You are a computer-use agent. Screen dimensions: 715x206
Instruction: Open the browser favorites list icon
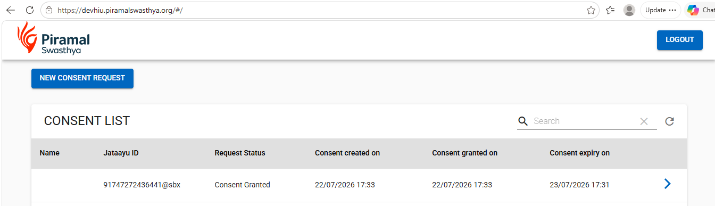click(x=611, y=10)
